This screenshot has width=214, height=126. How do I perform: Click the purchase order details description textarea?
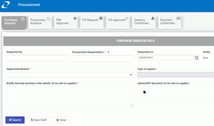70,97
